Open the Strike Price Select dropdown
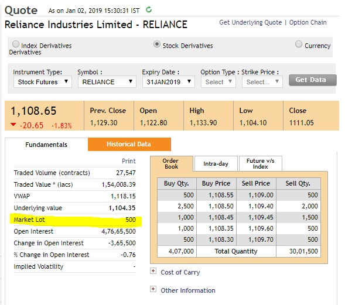 coord(262,82)
